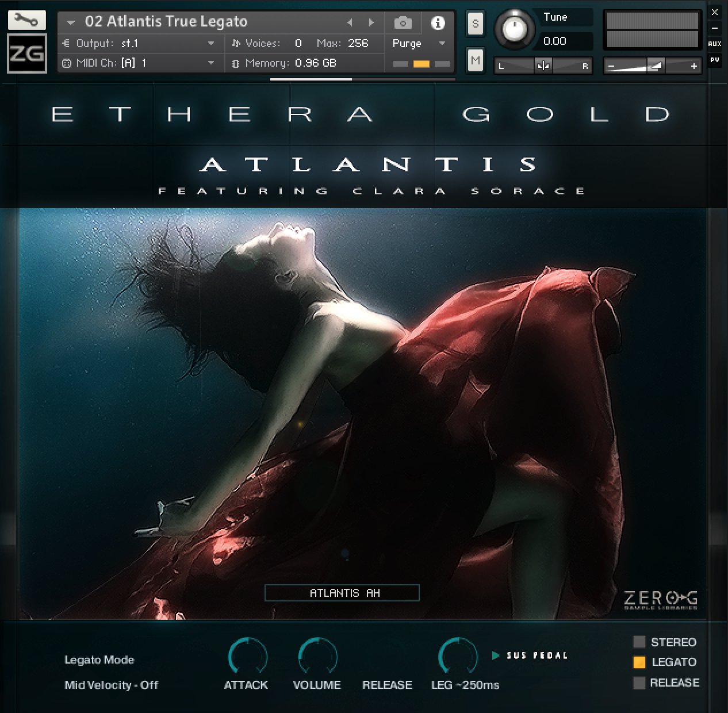Open the MIDI Ch dropdown
This screenshot has width=728, height=713.
point(211,63)
